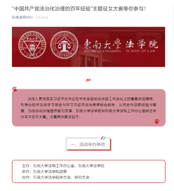This screenshot has height=191, width=174.
Task: Click the Southeast University round seal logo
Action: tap(32, 45)
